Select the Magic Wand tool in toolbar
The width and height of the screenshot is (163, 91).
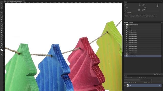click(x=2, y=10)
